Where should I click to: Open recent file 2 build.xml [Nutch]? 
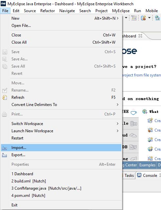pyautogui.click(x=61, y=181)
